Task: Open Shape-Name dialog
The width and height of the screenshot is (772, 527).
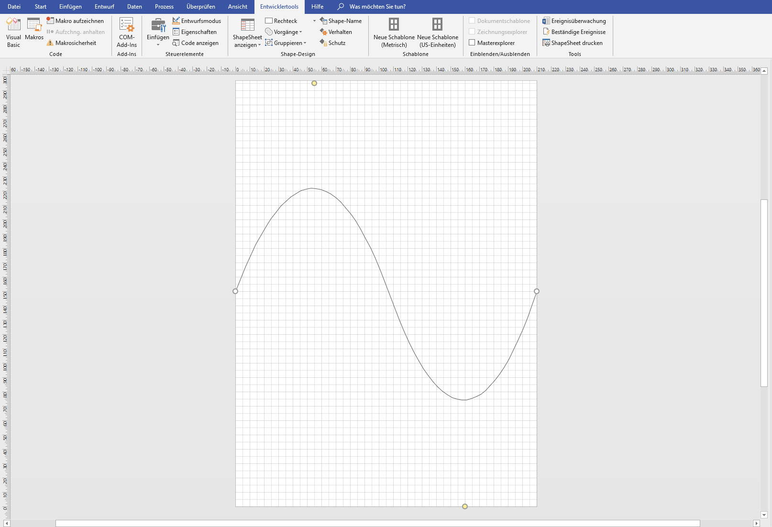Action: (341, 21)
